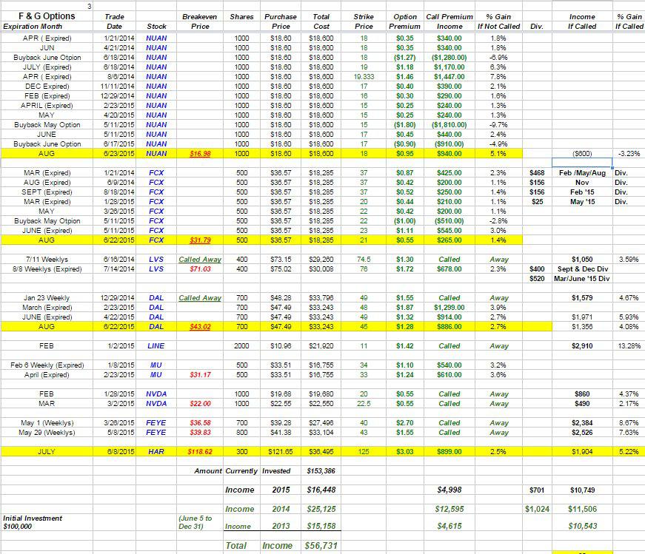Viewport: 645px width, 554px height.
Task: Select LVS total cost "$29,260"
Action: pos(321,260)
